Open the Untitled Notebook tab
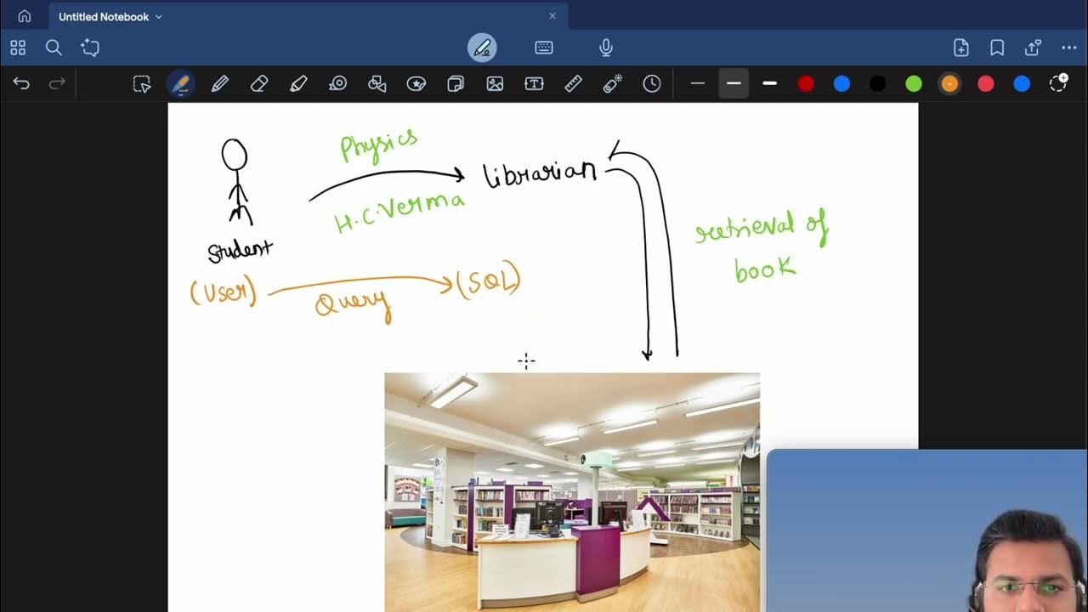 click(x=308, y=16)
